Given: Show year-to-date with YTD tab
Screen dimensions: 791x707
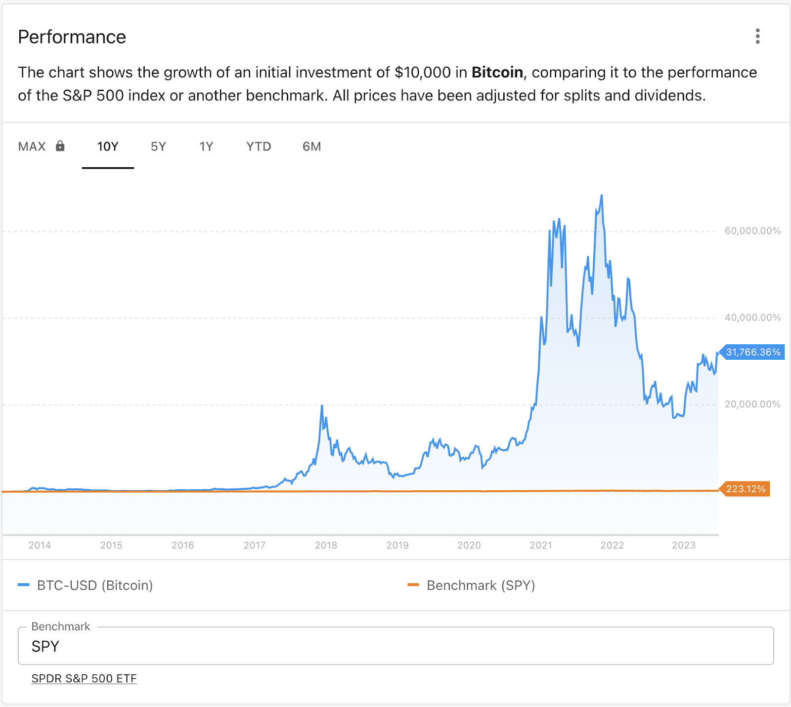Looking at the screenshot, I should [259, 146].
